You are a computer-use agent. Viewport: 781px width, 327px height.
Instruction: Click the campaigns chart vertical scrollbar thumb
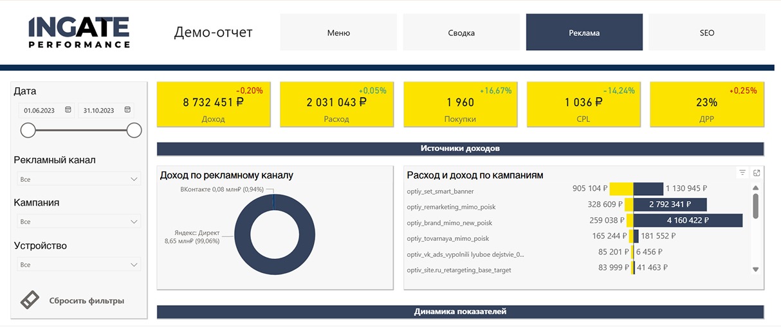tap(755, 206)
